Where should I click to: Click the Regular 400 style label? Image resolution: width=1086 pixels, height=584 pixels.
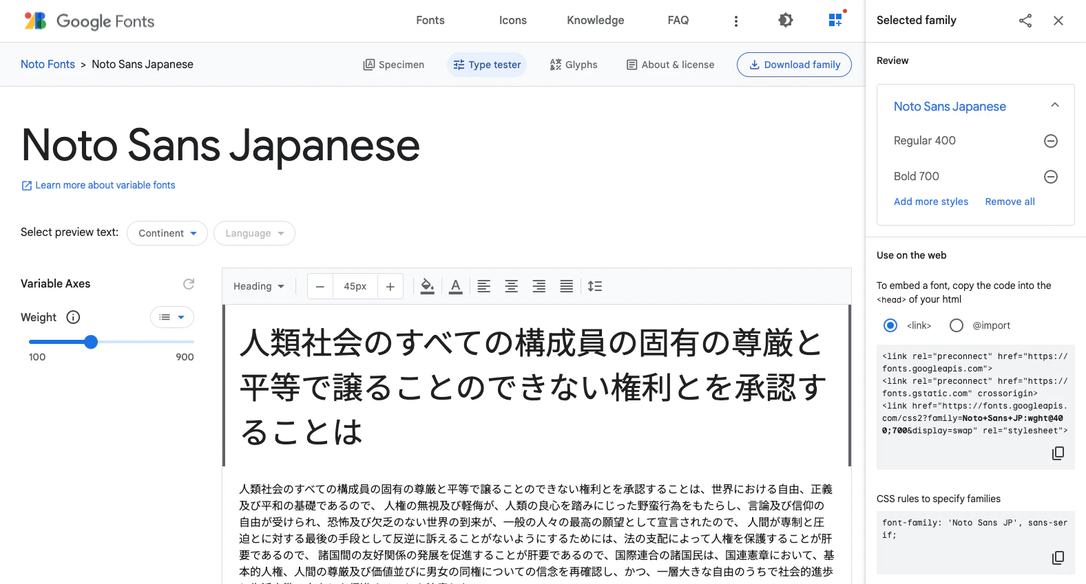coord(925,140)
